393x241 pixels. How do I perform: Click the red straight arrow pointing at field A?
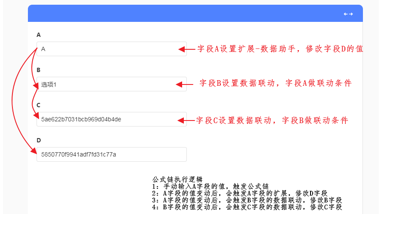[x=186, y=50]
